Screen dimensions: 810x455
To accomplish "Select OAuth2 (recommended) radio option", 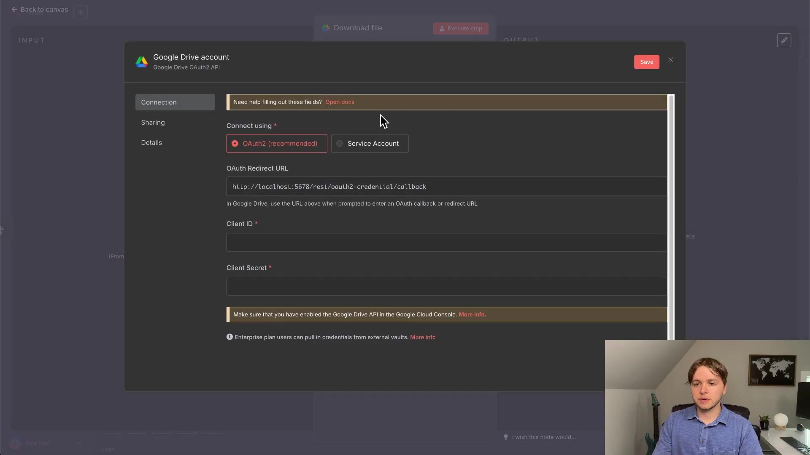I will tap(277, 144).
